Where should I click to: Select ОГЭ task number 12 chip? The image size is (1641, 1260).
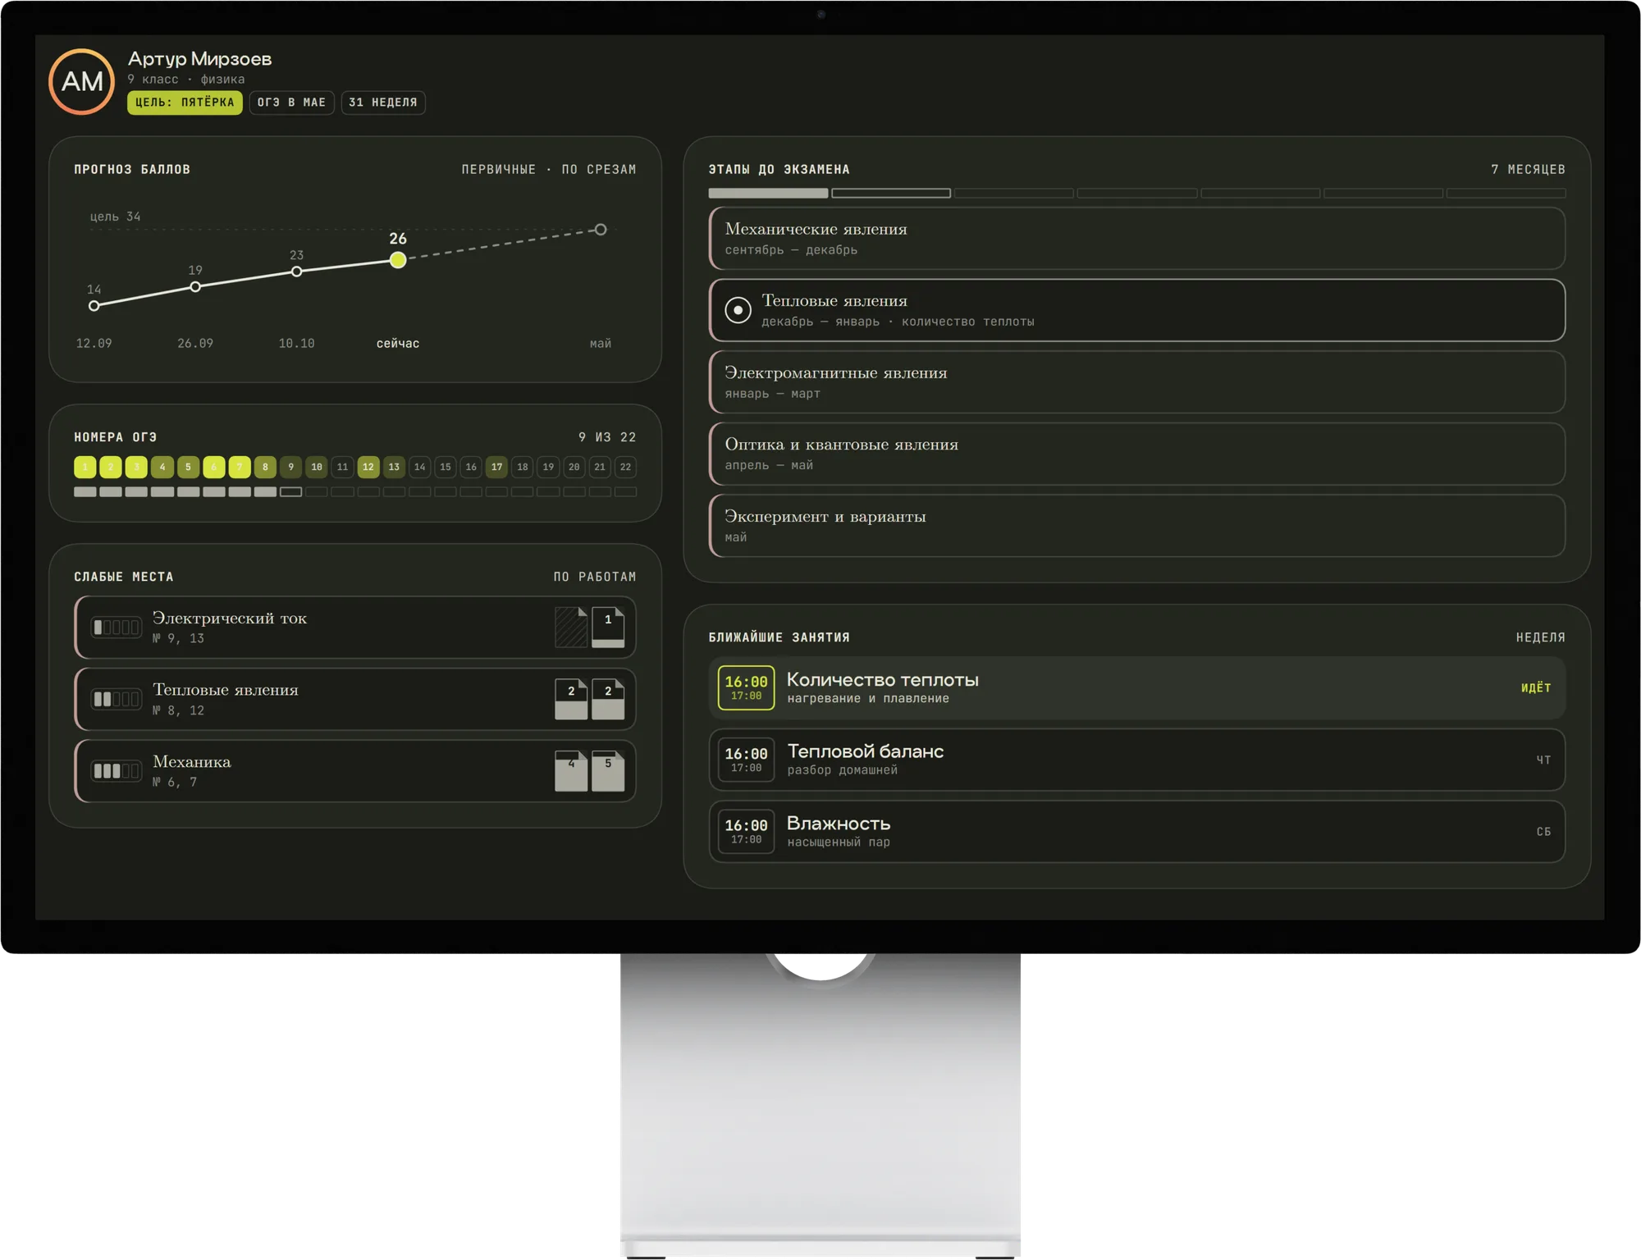[x=368, y=467]
